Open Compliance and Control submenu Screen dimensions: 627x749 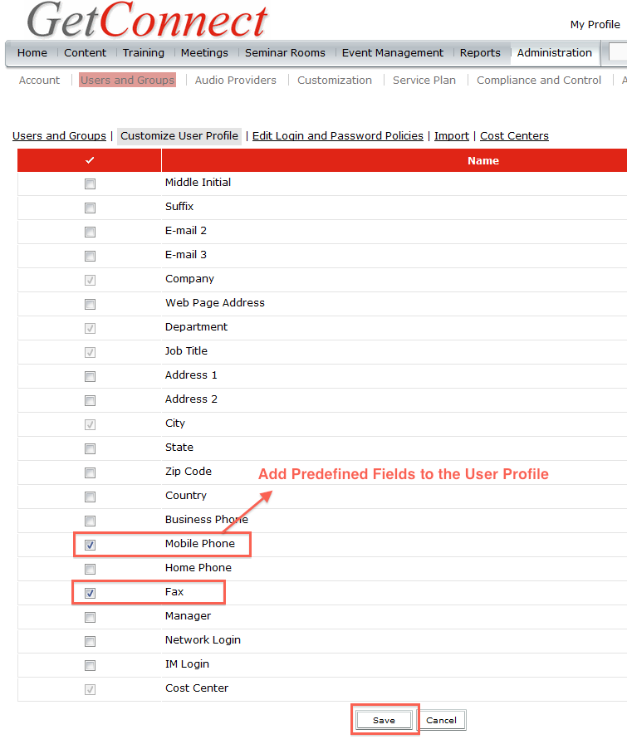pyautogui.click(x=539, y=81)
